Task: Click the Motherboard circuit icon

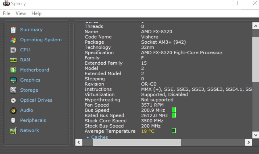Action: (x=13, y=70)
